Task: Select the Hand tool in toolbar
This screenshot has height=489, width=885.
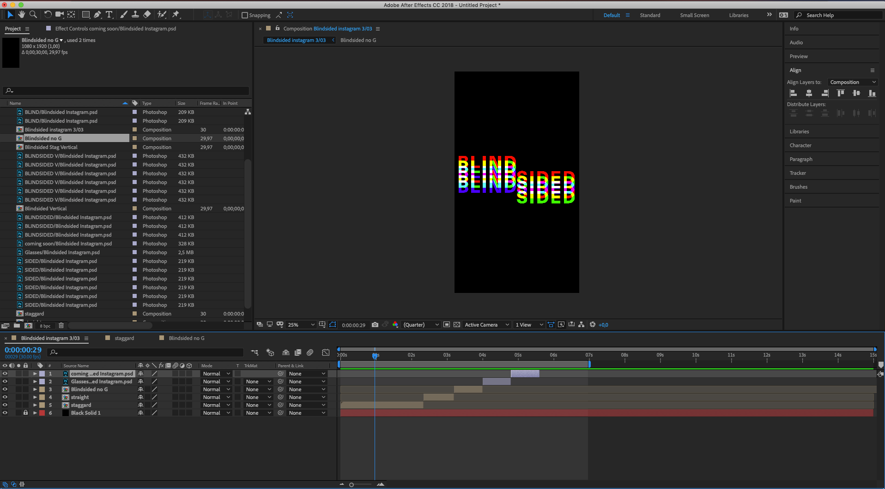Action: click(22, 15)
